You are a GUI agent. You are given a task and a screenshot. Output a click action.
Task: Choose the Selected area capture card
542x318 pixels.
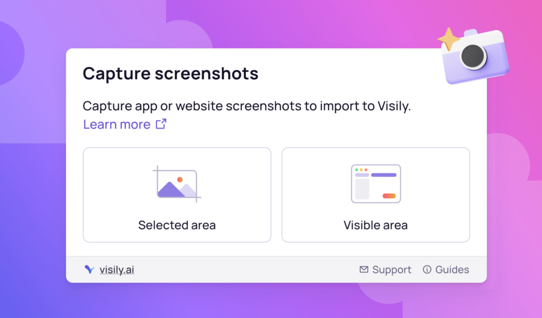[x=177, y=194]
